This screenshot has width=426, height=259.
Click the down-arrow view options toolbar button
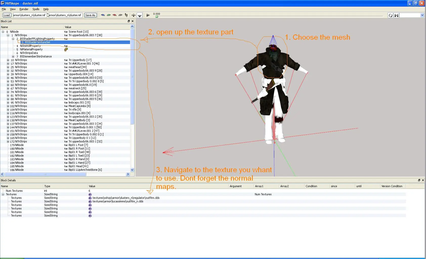[x=140, y=15]
